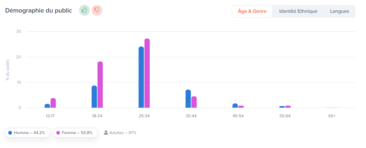This screenshot has width=366, height=148.
Task: Click the 45-54 age axis label
Action: click(238, 116)
